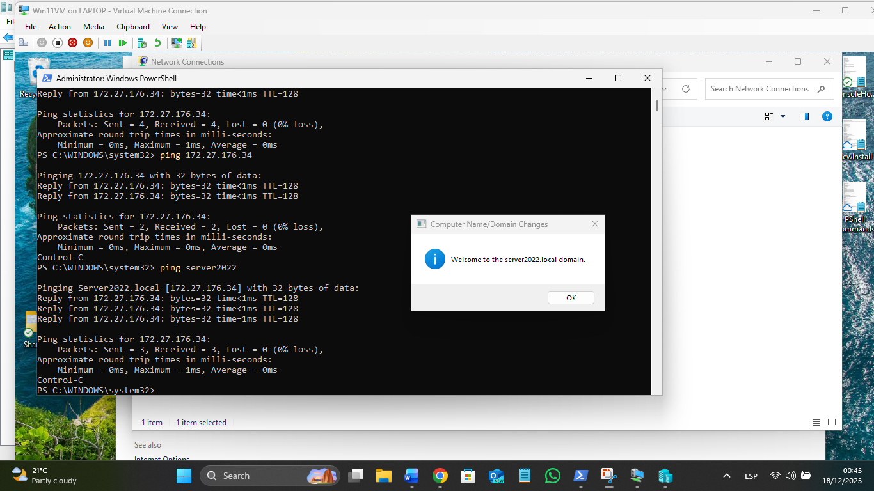Click the Turn Off (stop square) VM icon

[57, 43]
